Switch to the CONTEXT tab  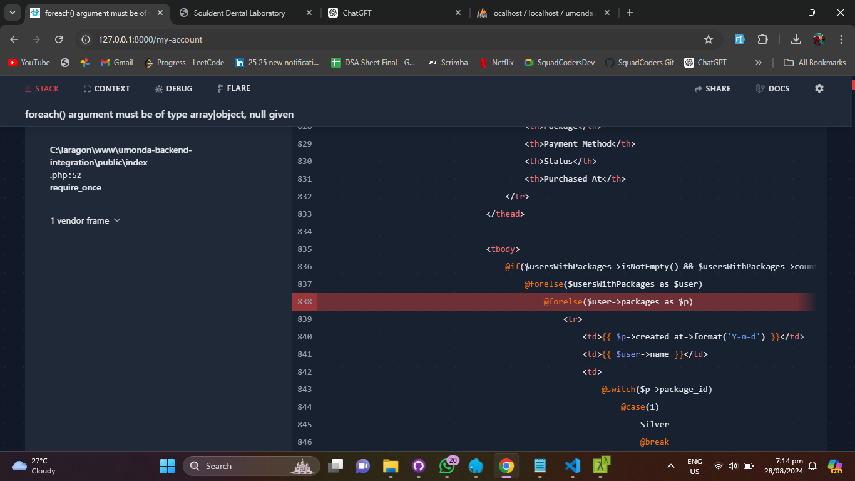[x=106, y=89]
